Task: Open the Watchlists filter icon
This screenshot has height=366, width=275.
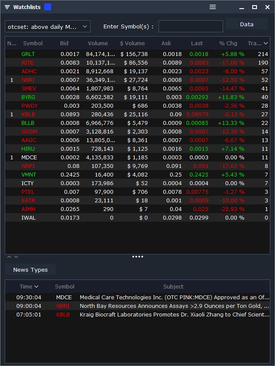Action: tap(7, 7)
